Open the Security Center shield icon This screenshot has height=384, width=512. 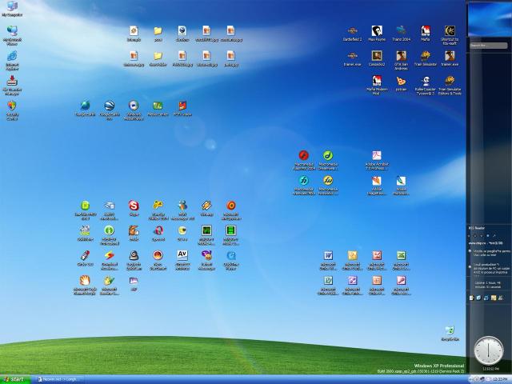tap(12, 110)
